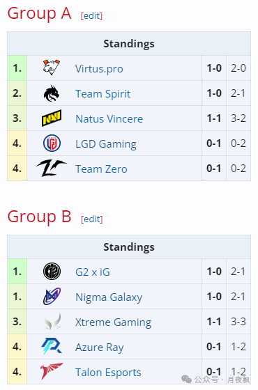Click the Team Zero black logo
The width and height of the screenshot is (258, 390).
52,168
